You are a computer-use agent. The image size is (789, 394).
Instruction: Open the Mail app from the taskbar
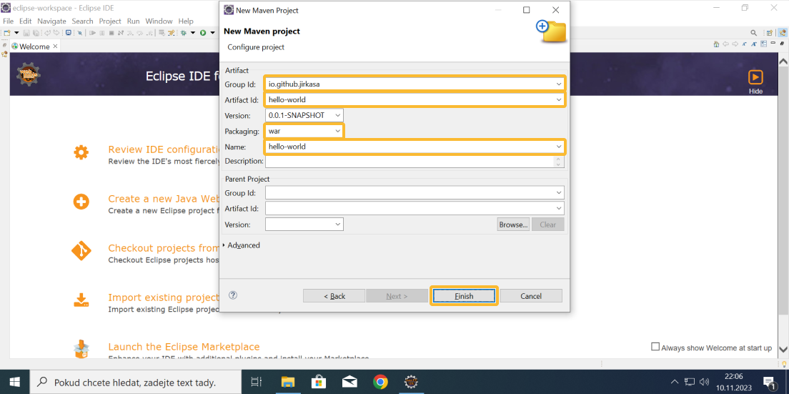coord(349,382)
